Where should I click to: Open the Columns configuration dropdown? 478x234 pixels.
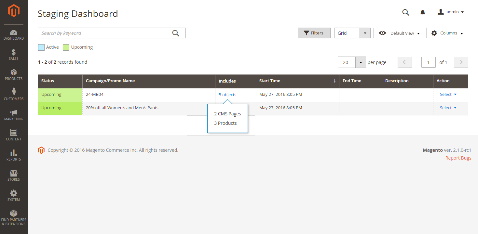pyautogui.click(x=447, y=33)
